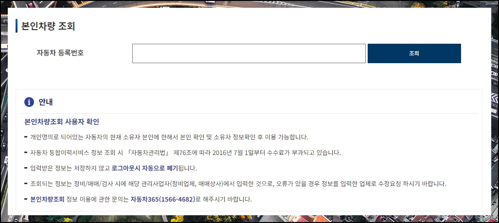This screenshot has width=499, height=223.
Task: Click the 자동차 등록번호 label
Action: coord(60,53)
